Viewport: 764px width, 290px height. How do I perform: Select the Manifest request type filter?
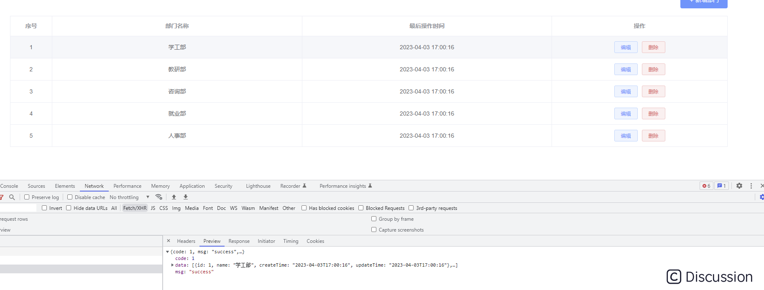pyautogui.click(x=269, y=208)
